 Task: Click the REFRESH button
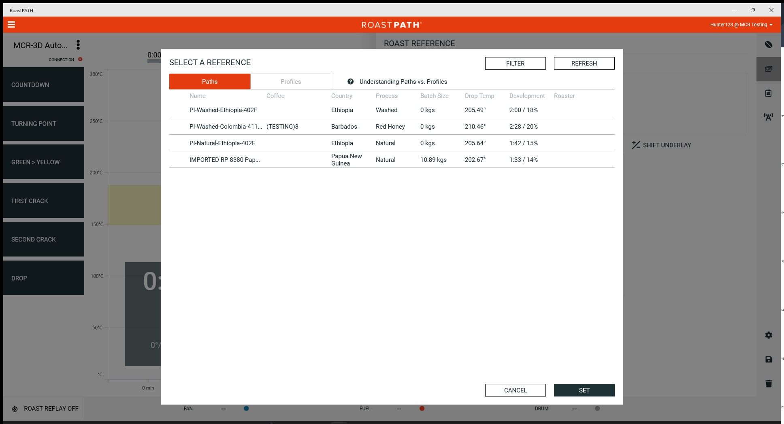click(584, 64)
